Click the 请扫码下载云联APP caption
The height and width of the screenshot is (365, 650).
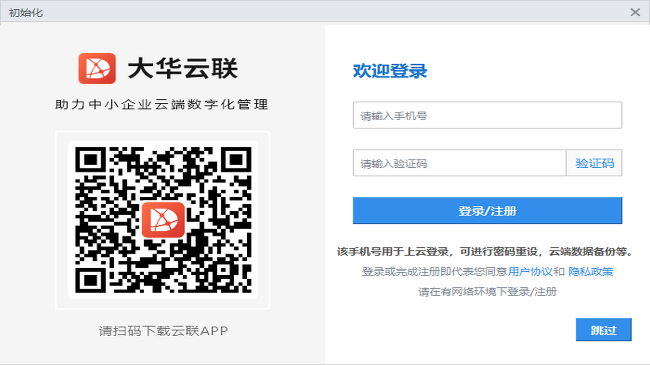pyautogui.click(x=162, y=331)
